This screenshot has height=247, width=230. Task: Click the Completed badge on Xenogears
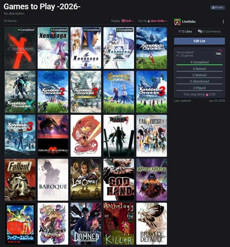tap(26, 30)
